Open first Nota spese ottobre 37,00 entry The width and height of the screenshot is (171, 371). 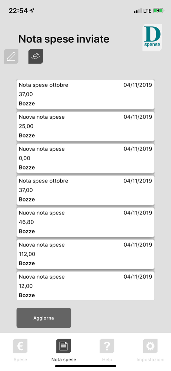(x=85, y=94)
